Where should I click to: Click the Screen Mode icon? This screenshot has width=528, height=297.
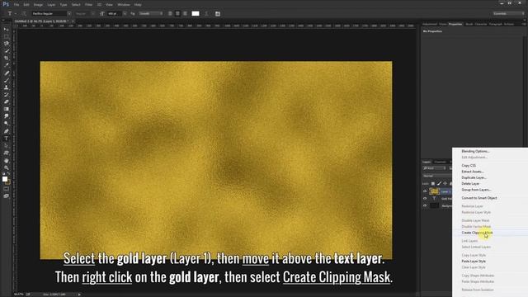click(6, 196)
